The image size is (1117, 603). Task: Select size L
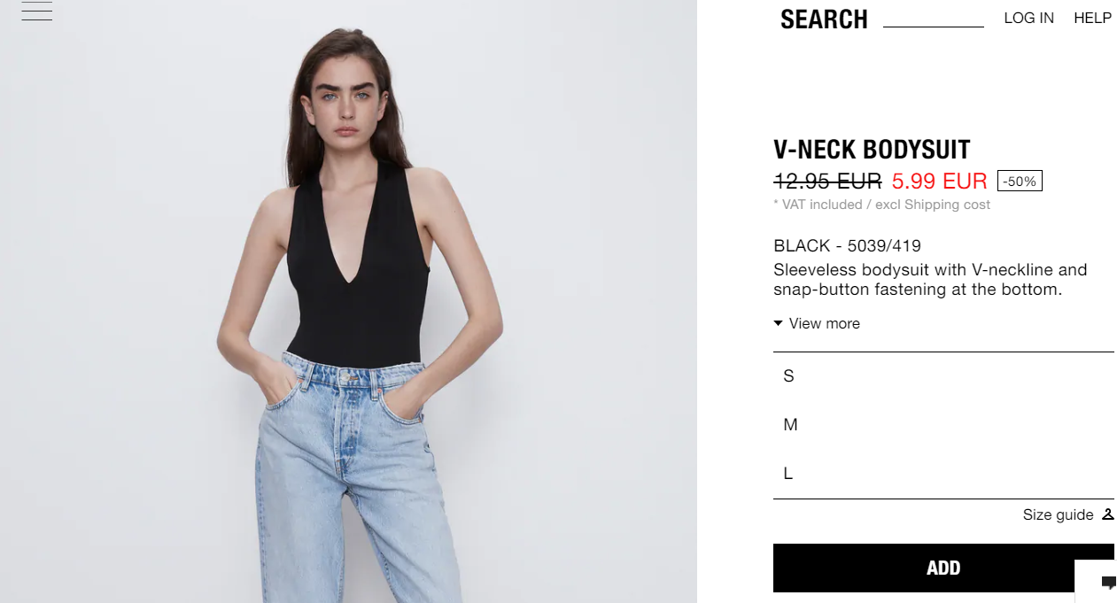click(943, 474)
